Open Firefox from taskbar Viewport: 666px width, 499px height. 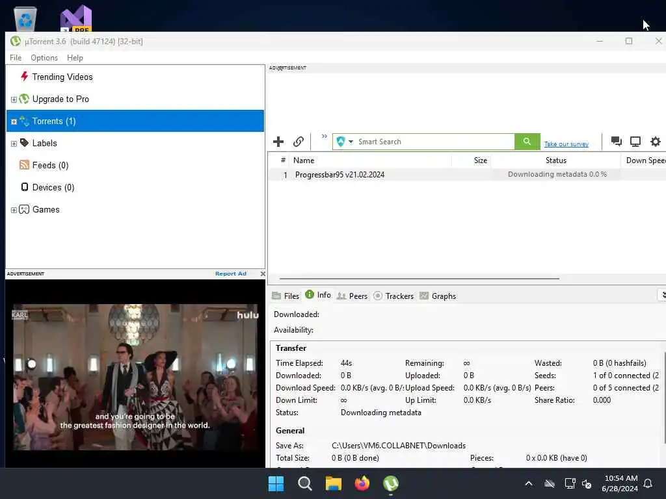pyautogui.click(x=362, y=483)
